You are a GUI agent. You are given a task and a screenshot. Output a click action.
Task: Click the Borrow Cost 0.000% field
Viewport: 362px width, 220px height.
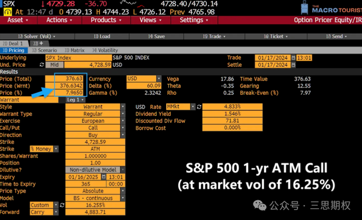pyautogui.click(x=232, y=128)
